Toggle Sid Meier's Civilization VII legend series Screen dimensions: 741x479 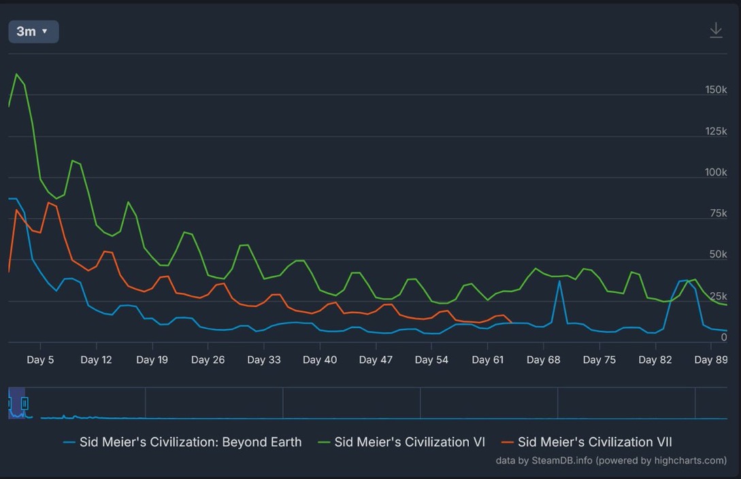click(587, 442)
